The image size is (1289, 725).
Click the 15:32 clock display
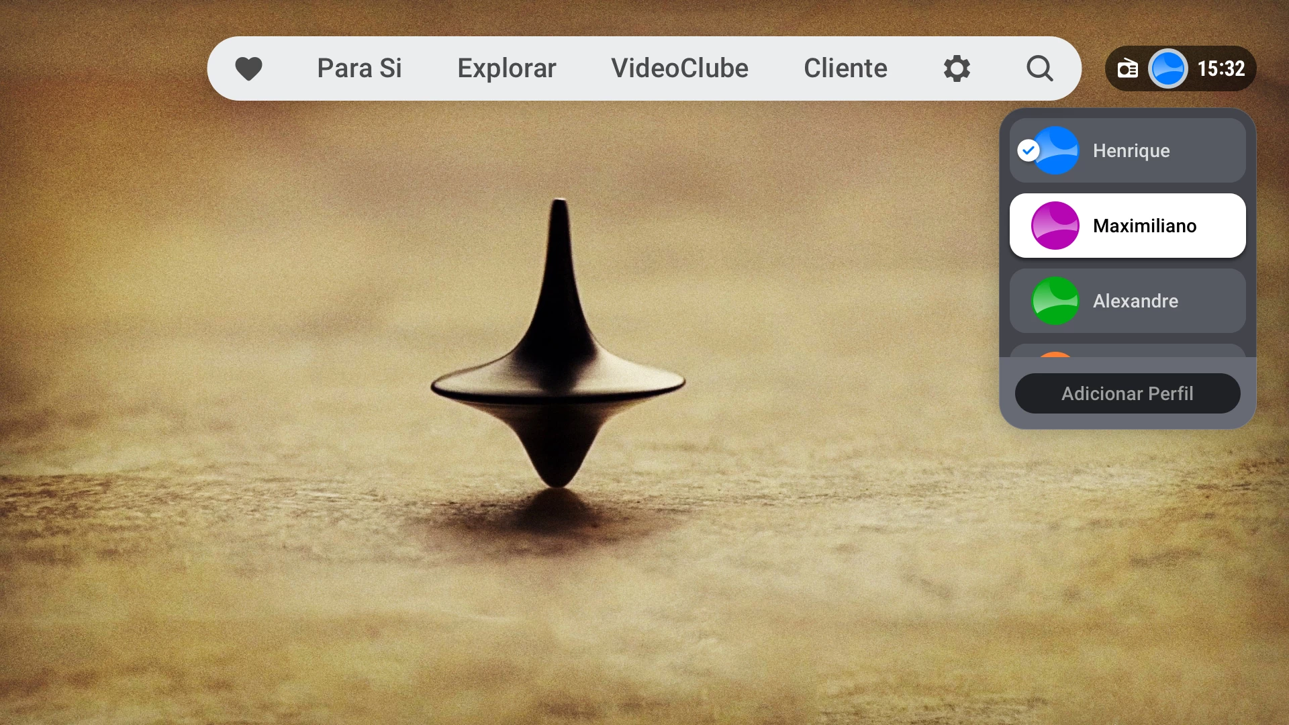(1221, 68)
